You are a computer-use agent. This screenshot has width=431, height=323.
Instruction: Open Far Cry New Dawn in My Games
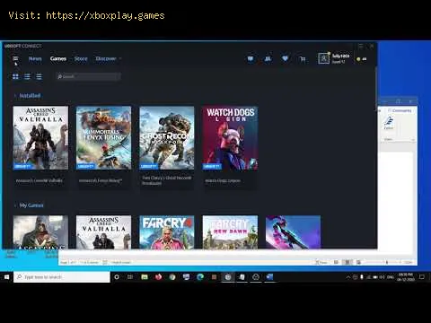tap(230, 232)
